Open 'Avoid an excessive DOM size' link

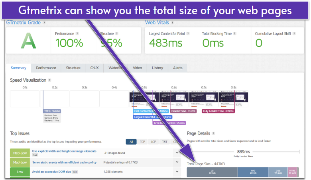[x=51, y=172]
